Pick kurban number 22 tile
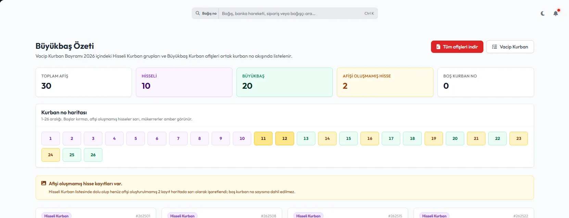 497,139
